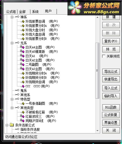
Task: Click the formula tree's vertical scrollbar thumb
Action: tap(97, 71)
